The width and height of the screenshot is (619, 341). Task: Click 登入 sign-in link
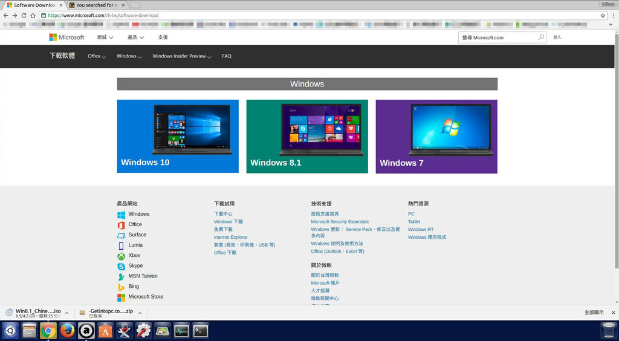pyautogui.click(x=557, y=37)
